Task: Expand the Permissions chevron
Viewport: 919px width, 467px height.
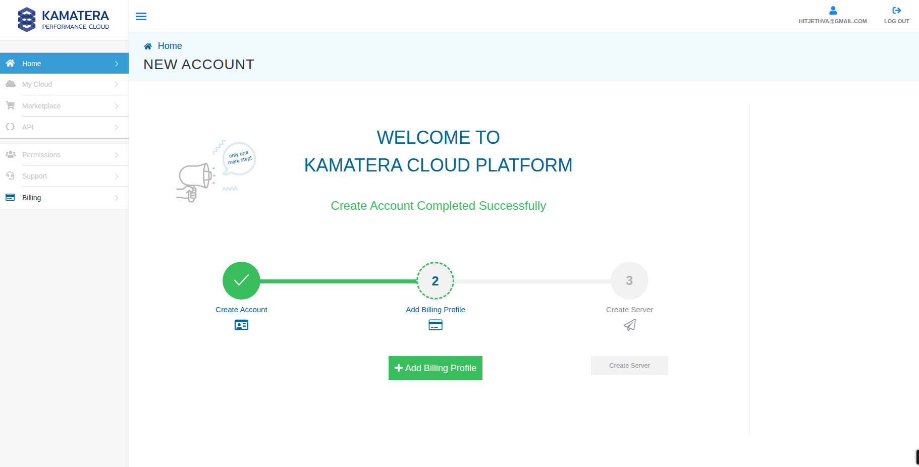Action: 117,155
